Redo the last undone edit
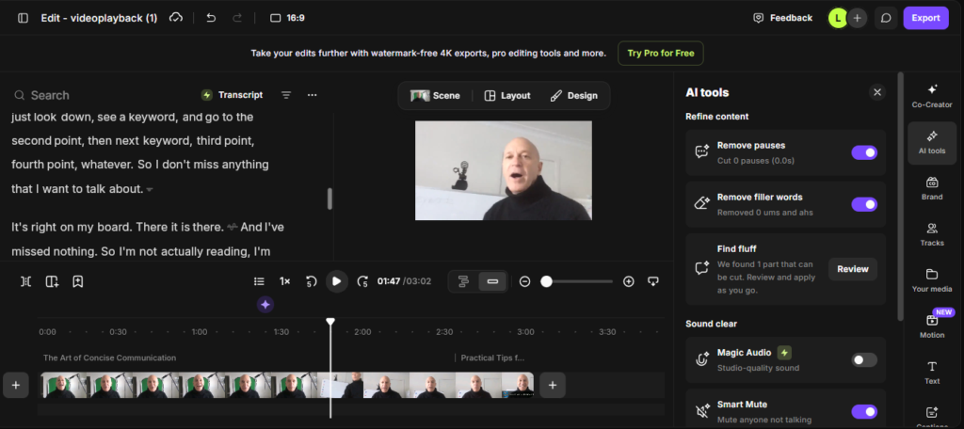Image resolution: width=964 pixels, height=429 pixels. tap(237, 18)
